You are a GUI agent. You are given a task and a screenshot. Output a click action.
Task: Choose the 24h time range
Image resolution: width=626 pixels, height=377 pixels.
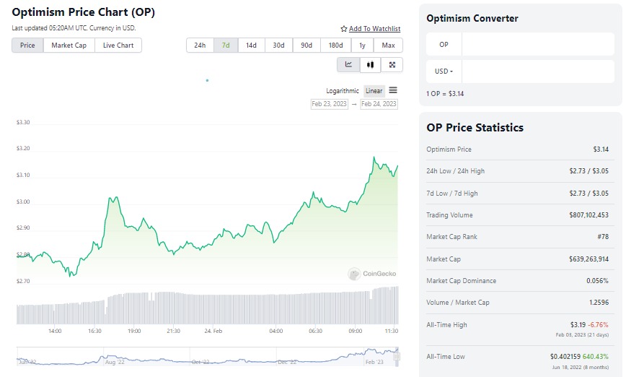200,45
